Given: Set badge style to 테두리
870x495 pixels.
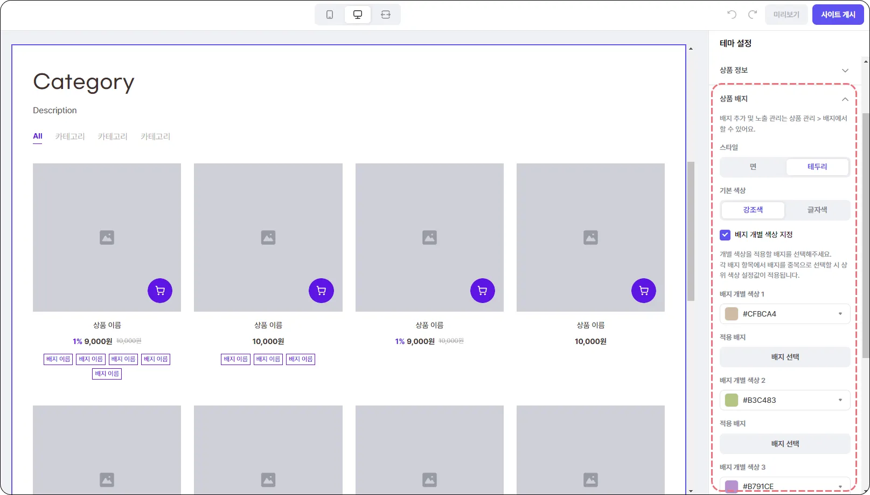Looking at the screenshot, I should 817,167.
